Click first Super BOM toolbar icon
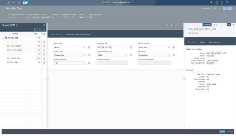Screen dimensions: 236x136 point(36,30)
